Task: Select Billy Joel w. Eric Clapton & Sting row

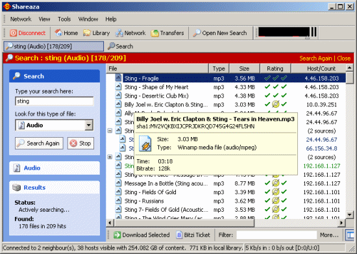Action: point(226,105)
